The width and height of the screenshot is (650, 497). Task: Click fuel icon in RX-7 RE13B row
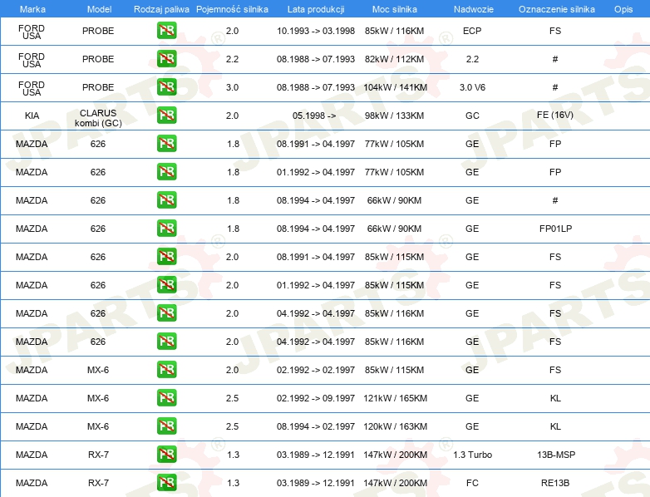(x=166, y=483)
